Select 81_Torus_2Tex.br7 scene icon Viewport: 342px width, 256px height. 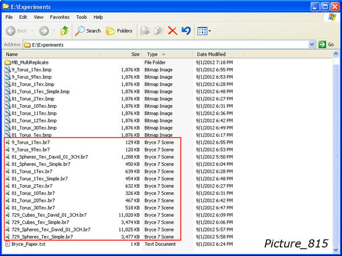click(x=8, y=186)
